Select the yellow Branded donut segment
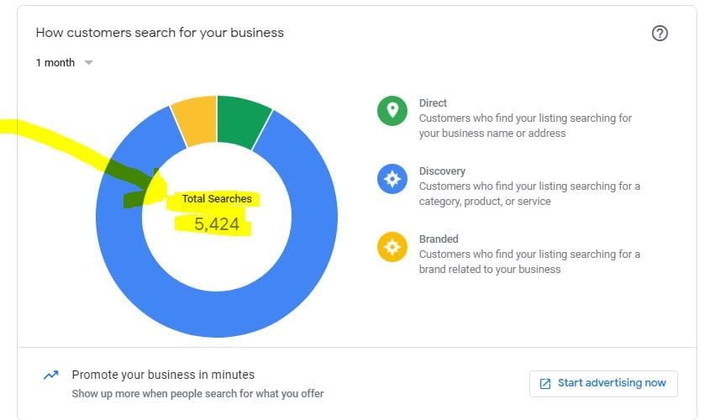The width and height of the screenshot is (715, 420). (x=195, y=122)
